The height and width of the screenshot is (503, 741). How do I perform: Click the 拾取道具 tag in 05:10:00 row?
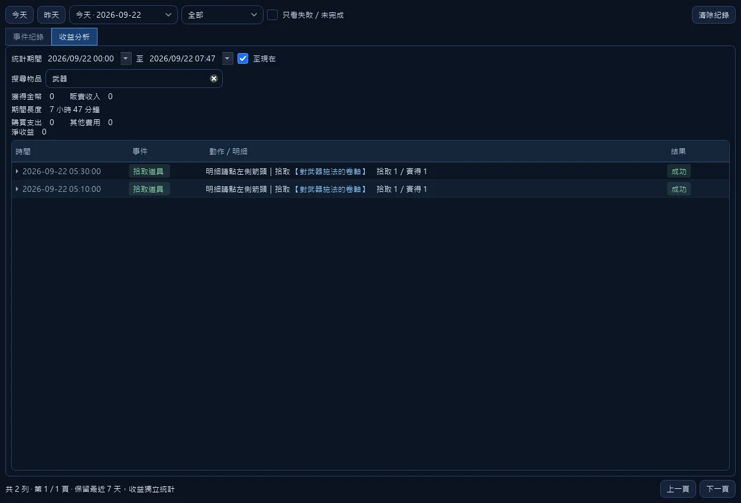[149, 189]
